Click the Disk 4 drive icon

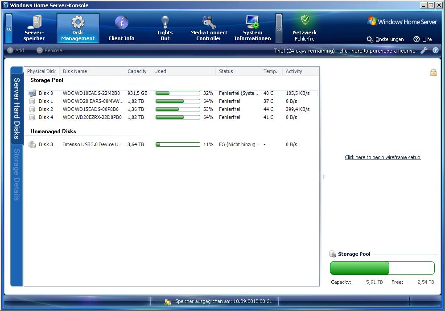(x=33, y=117)
